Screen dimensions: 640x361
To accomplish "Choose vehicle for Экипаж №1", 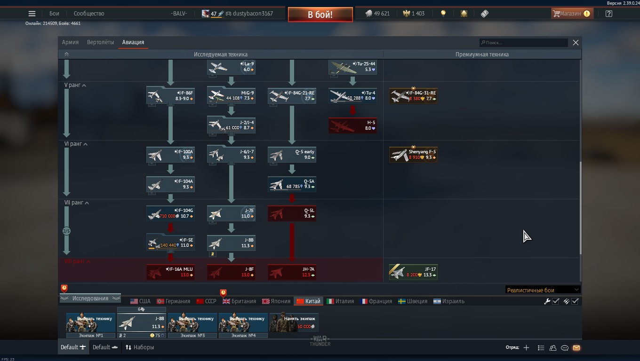I will coord(91,323).
